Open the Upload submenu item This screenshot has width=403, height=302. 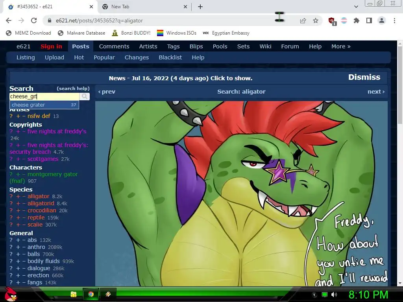[54, 57]
